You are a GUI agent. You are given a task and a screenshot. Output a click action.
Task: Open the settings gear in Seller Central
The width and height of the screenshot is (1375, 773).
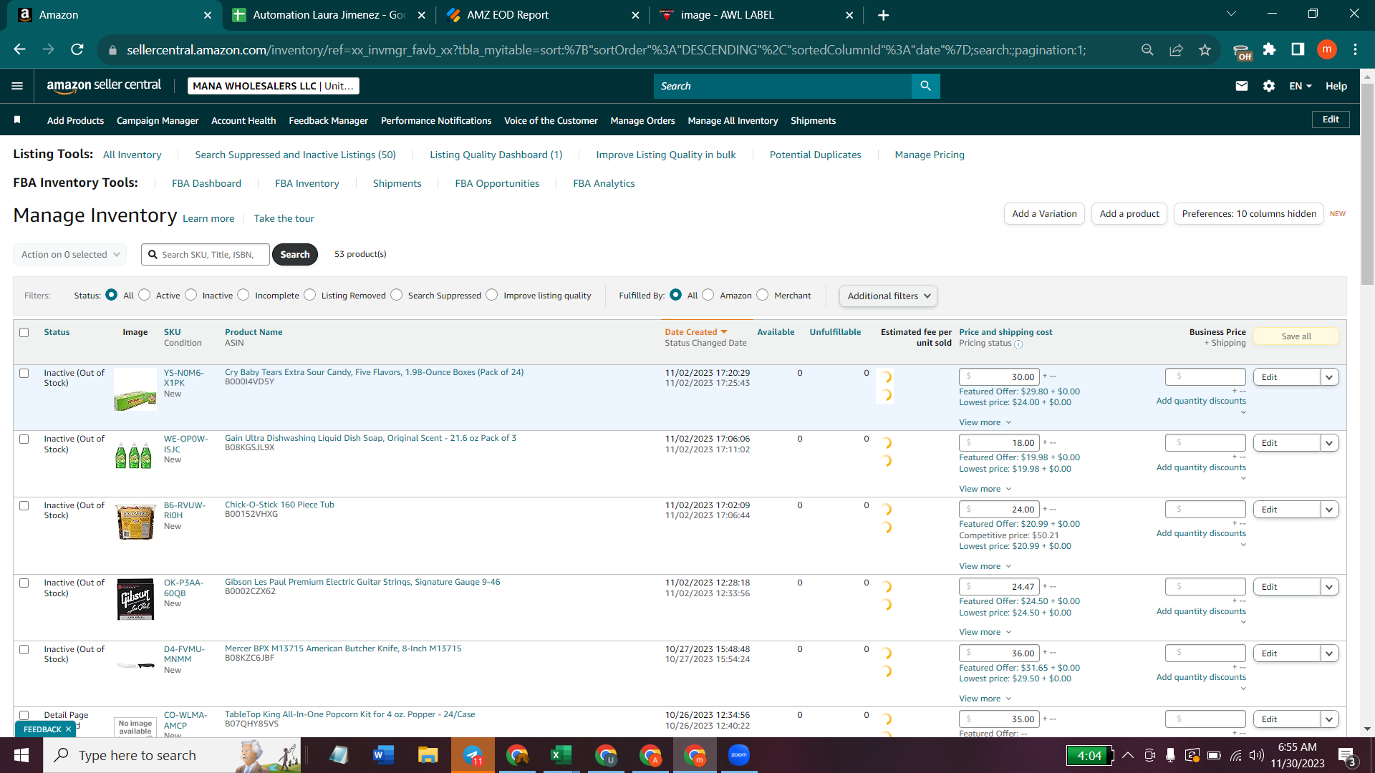coord(1269,86)
